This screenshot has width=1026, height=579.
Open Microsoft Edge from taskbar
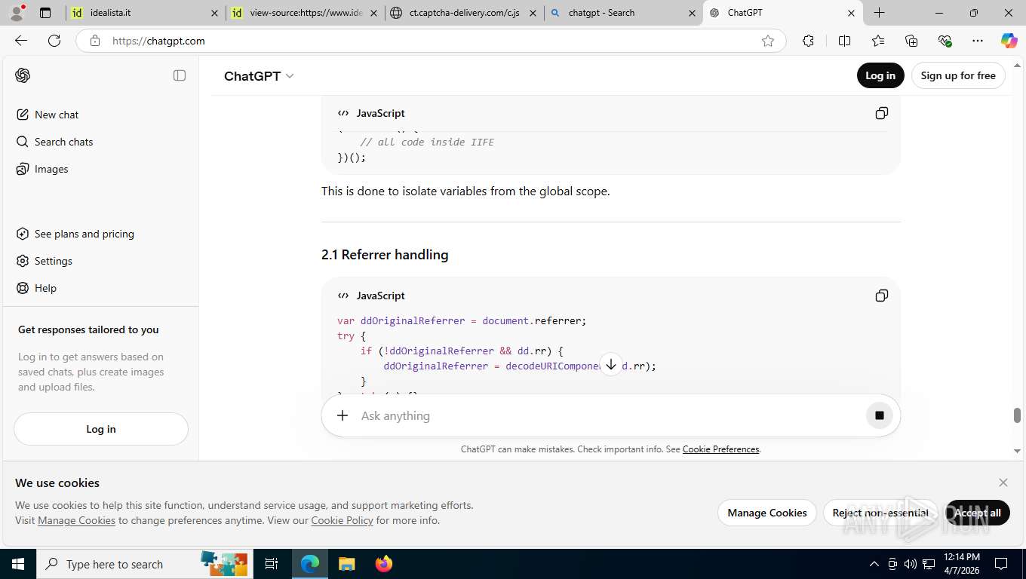[310, 564]
